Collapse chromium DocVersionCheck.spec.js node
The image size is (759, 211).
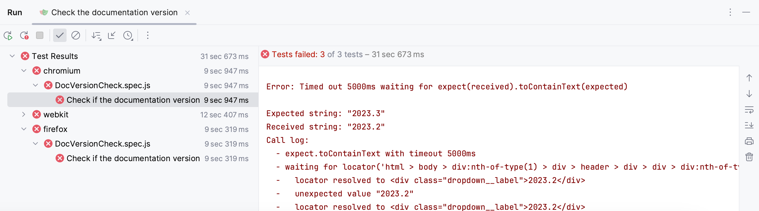point(35,85)
